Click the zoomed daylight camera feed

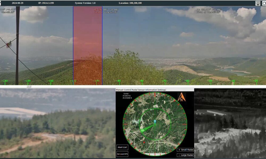(57, 123)
